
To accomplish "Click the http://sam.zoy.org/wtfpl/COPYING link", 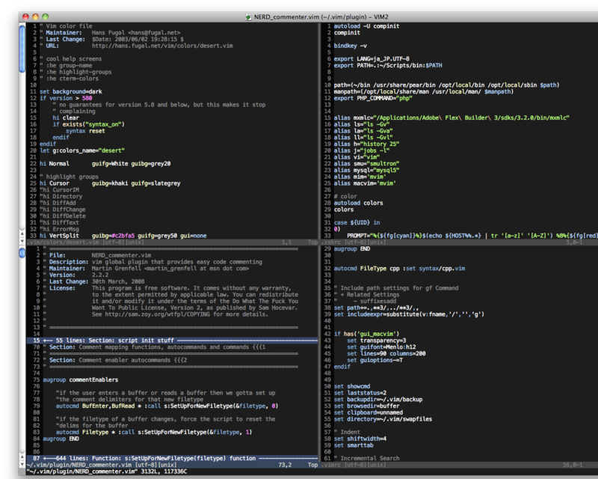I will [x=158, y=314].
